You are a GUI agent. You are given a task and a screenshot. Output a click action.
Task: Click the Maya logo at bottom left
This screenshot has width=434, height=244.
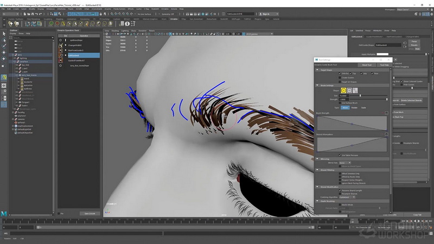pos(4,214)
